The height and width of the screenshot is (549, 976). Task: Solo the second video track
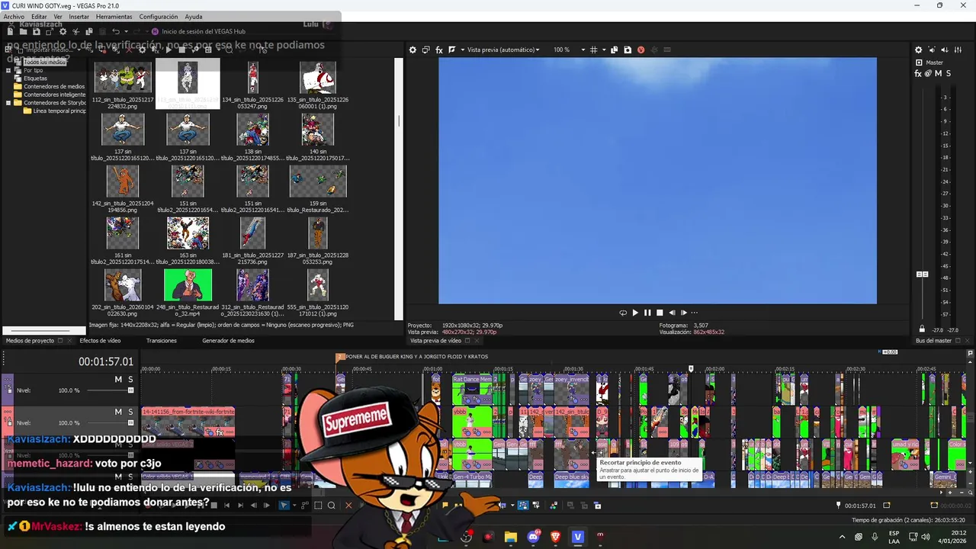pos(130,412)
